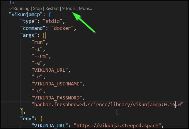Click the "stdio" value
This screenshot has height=129, width=189.
53,21
